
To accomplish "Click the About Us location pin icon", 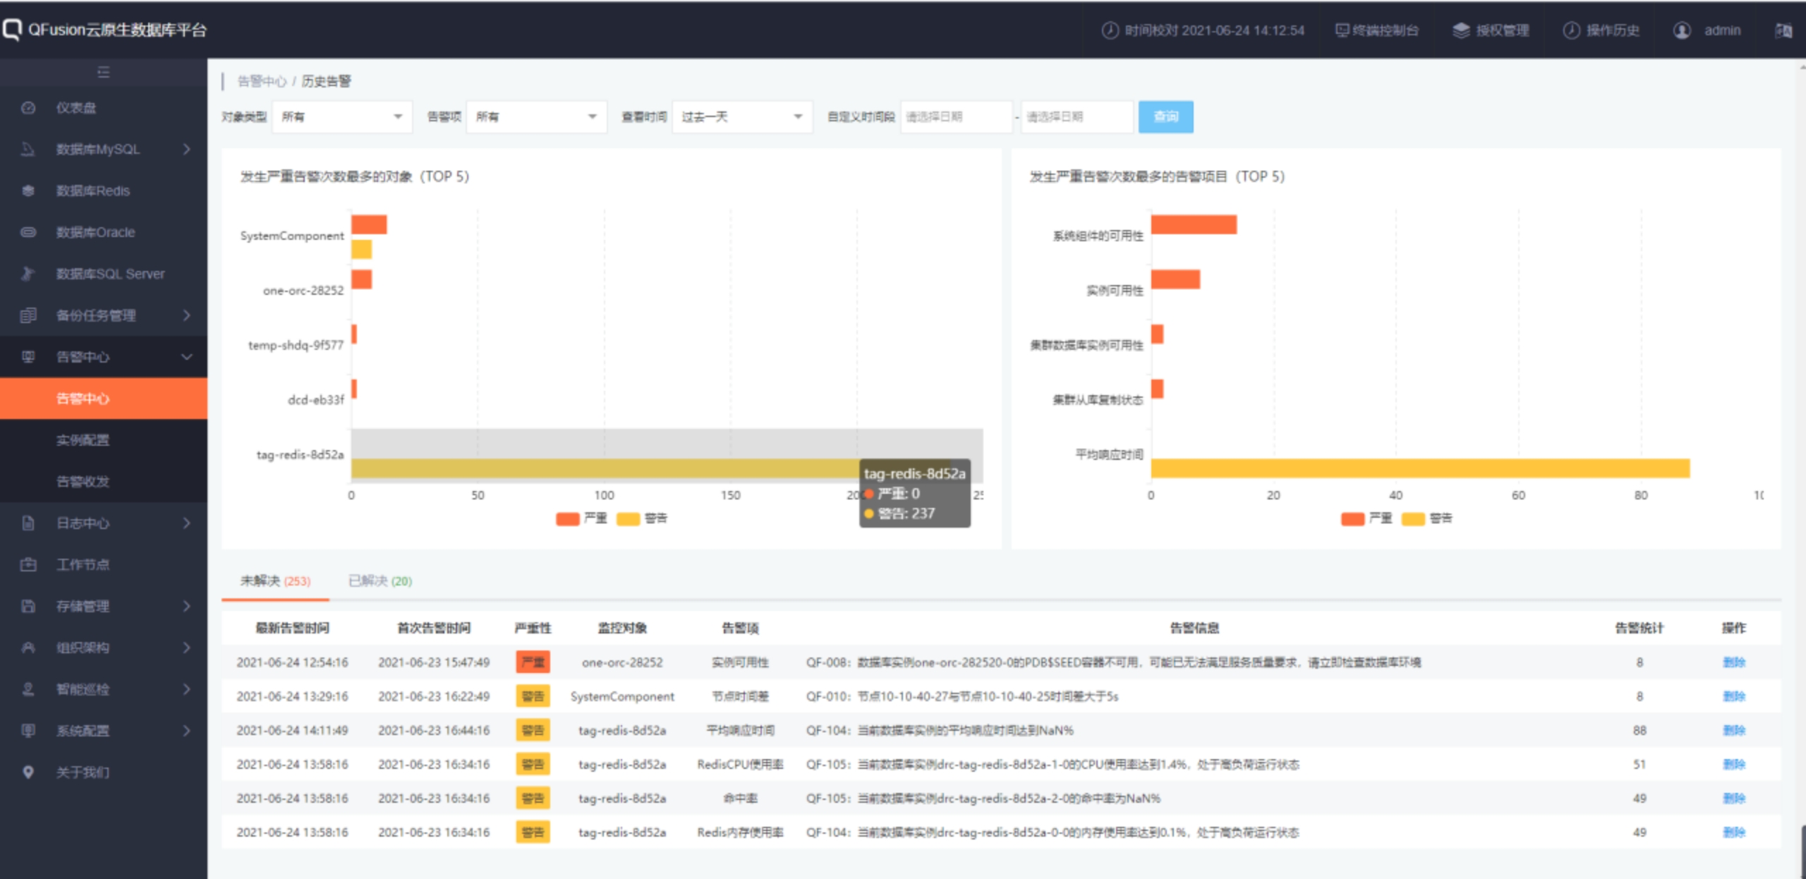I will (28, 772).
